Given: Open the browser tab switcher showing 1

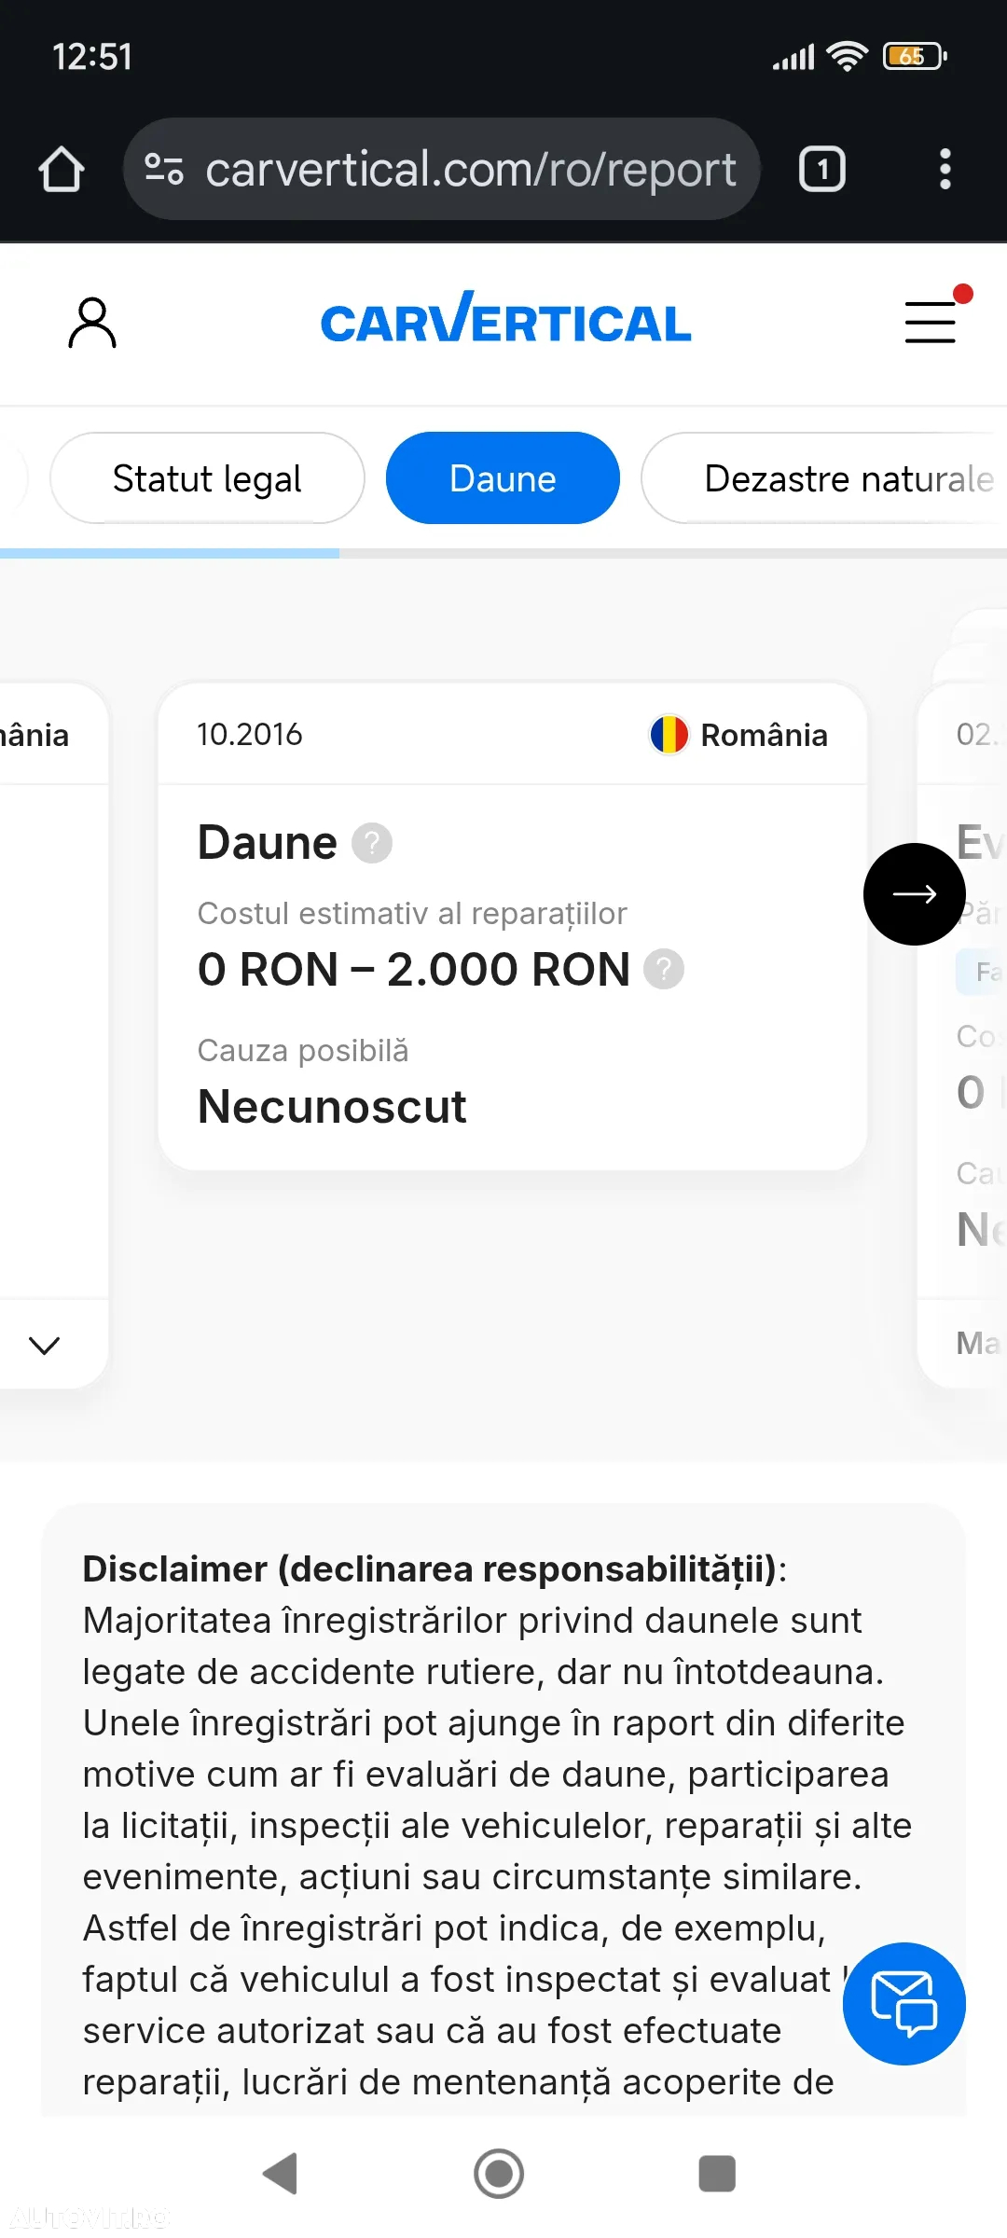Looking at the screenshot, I should (822, 169).
